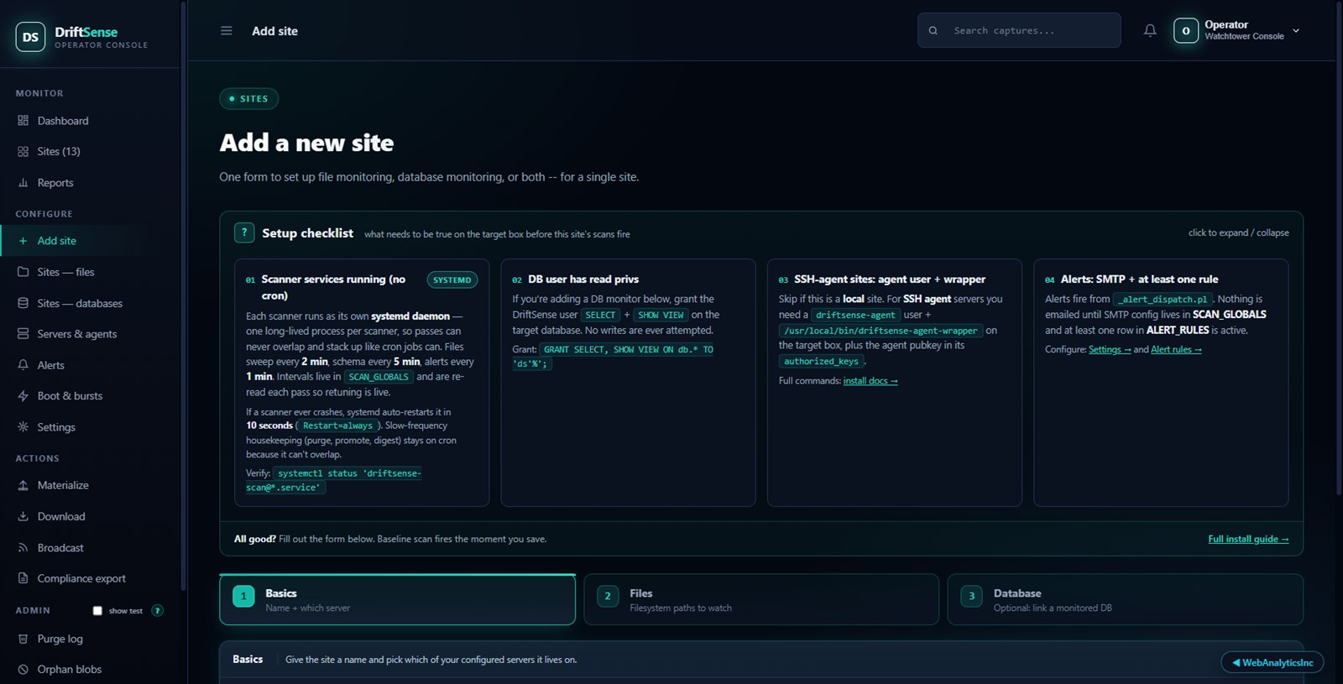This screenshot has width=1343, height=684.
Task: Switch to the Files step tab
Action: click(761, 599)
